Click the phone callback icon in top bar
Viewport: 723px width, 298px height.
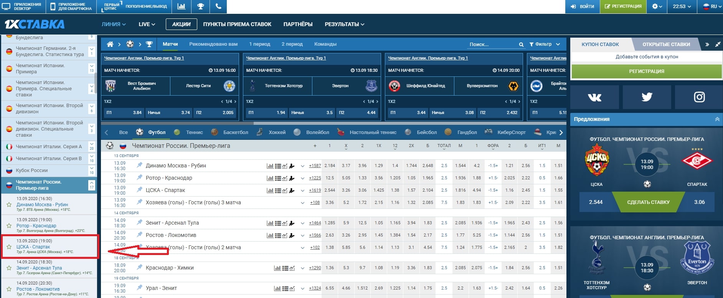point(218,7)
